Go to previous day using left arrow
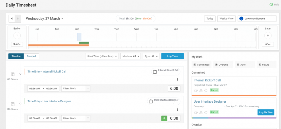 coord(12,19)
